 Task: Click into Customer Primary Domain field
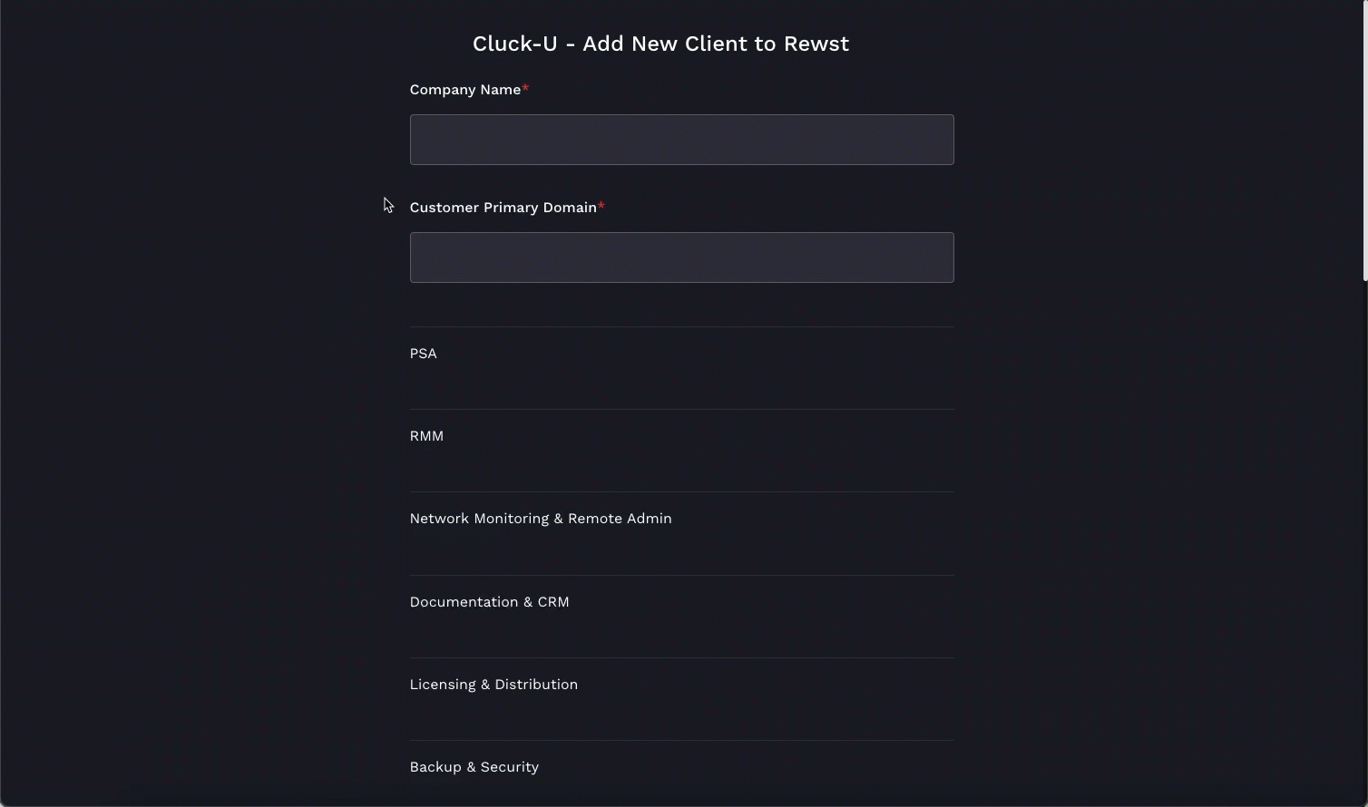681,258
